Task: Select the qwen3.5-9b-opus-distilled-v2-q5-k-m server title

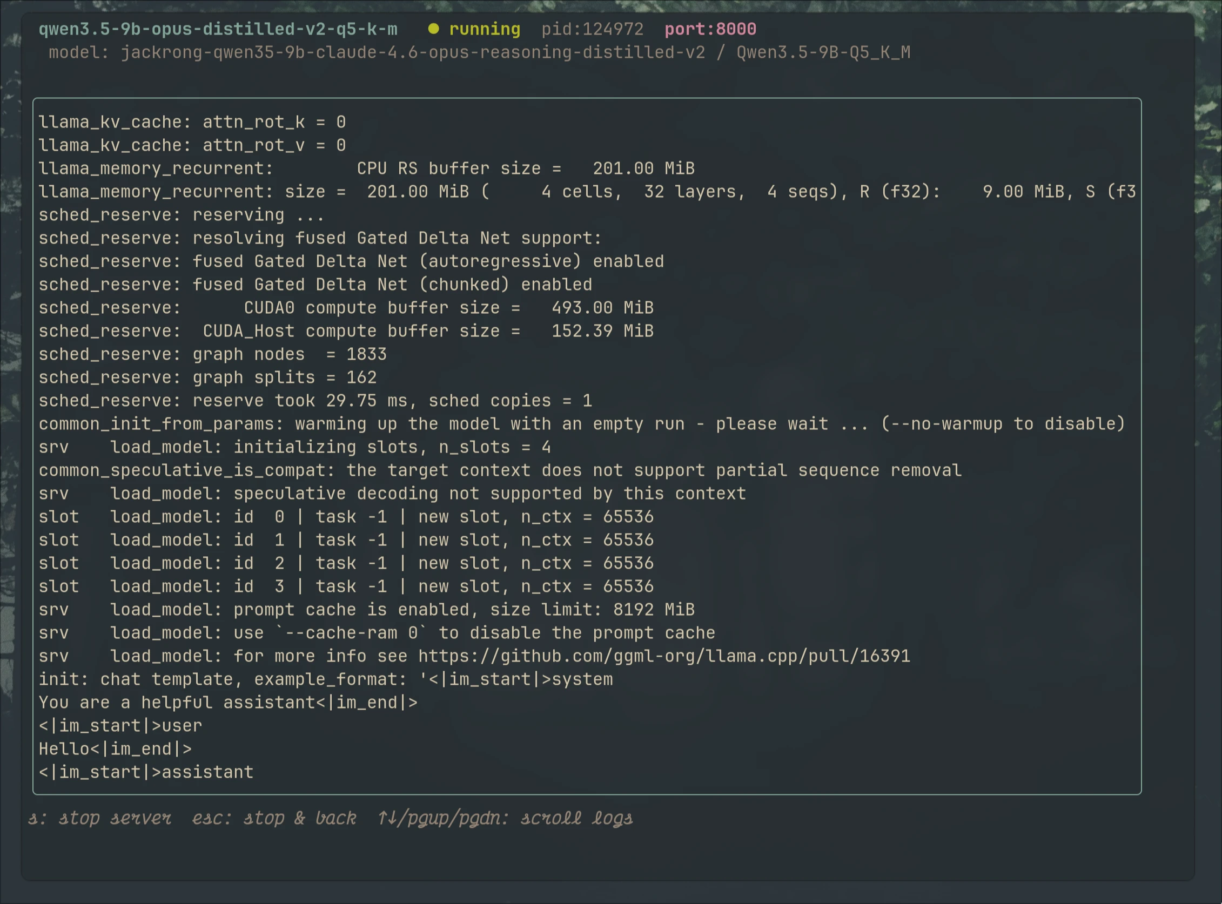Action: point(218,29)
